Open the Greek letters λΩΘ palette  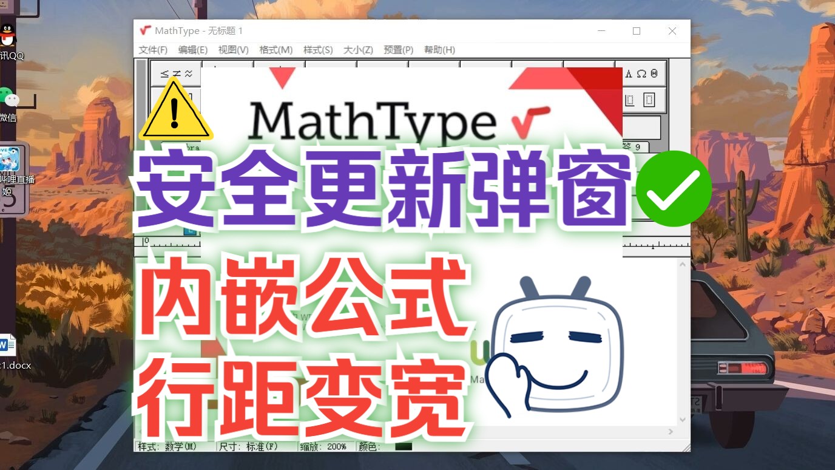pos(643,74)
